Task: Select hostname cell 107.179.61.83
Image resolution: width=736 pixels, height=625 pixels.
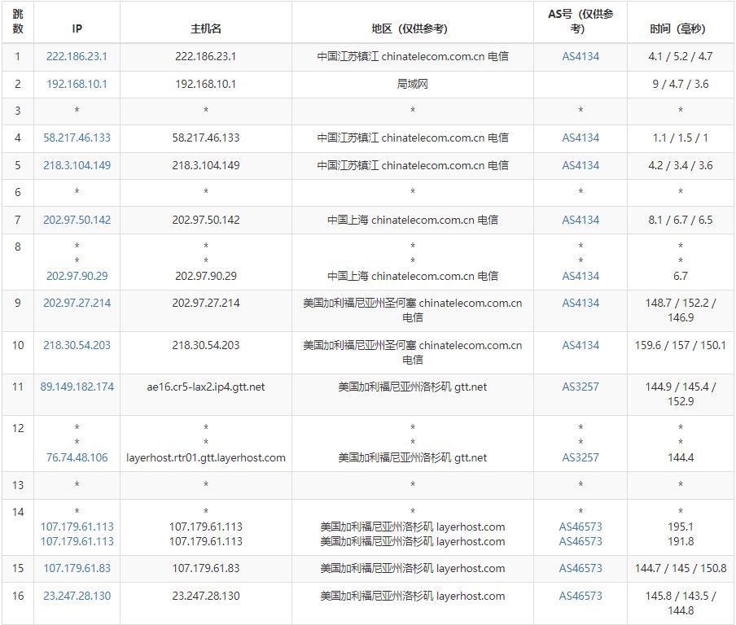Action: (206, 569)
